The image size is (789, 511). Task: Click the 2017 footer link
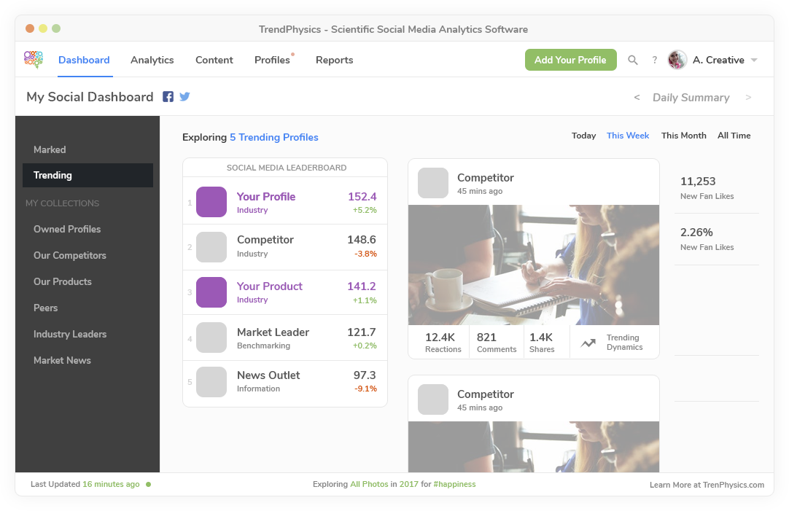click(x=409, y=484)
